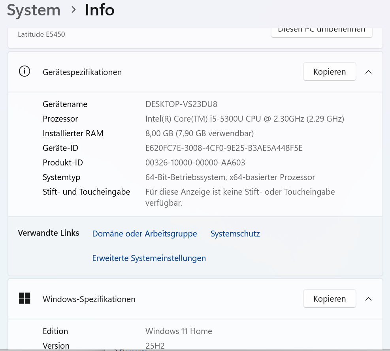Screen dimensions: 390x351
Task: Open the Systemschutz link
Action: click(x=235, y=234)
